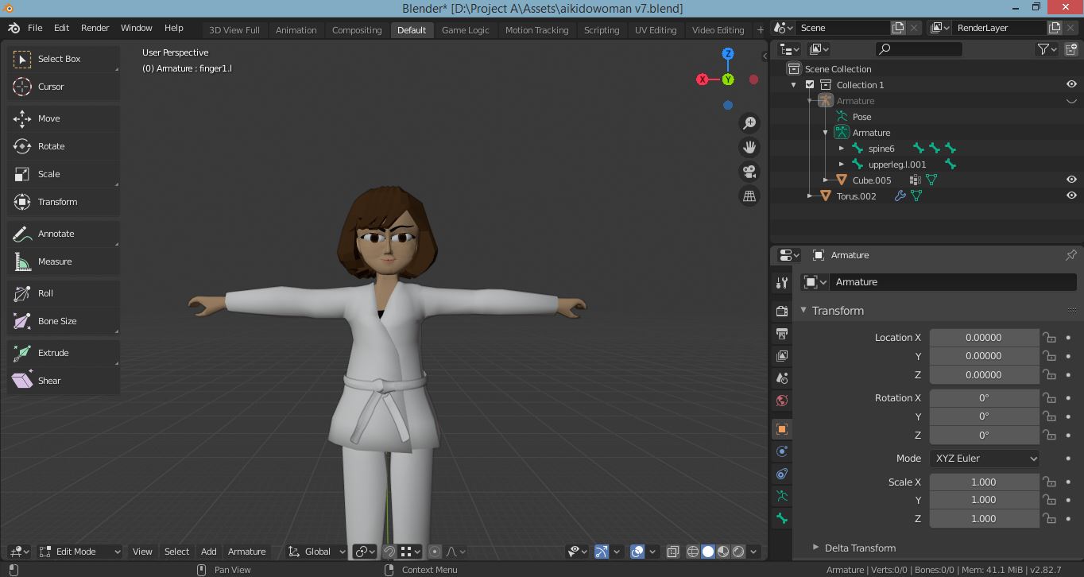Select the Pose item in outliner
The width and height of the screenshot is (1084, 577).
pos(861,117)
